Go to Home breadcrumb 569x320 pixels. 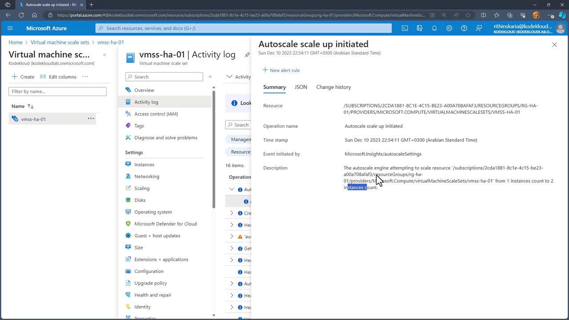point(16,42)
